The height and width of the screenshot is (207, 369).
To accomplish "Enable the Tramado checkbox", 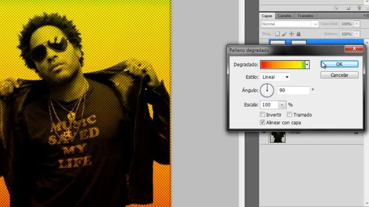I will click(x=289, y=114).
